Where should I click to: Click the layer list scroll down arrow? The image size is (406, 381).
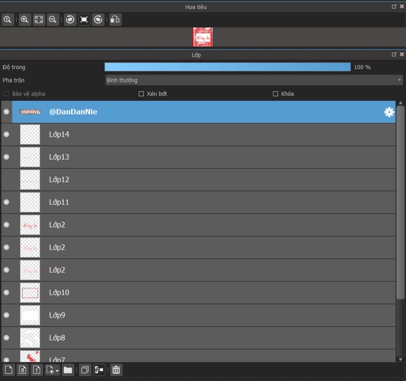tap(400, 360)
